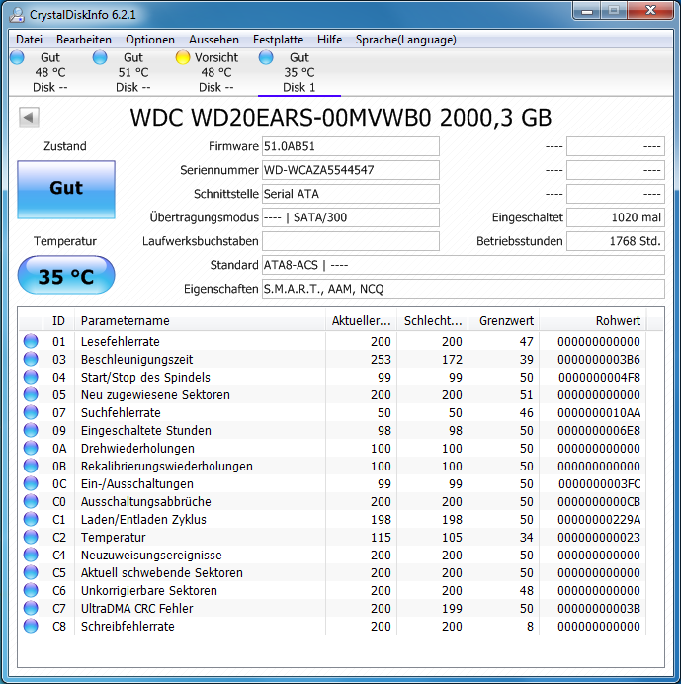
Task: Click the status orb for Start/Stop des Spindels
Action: 31,377
